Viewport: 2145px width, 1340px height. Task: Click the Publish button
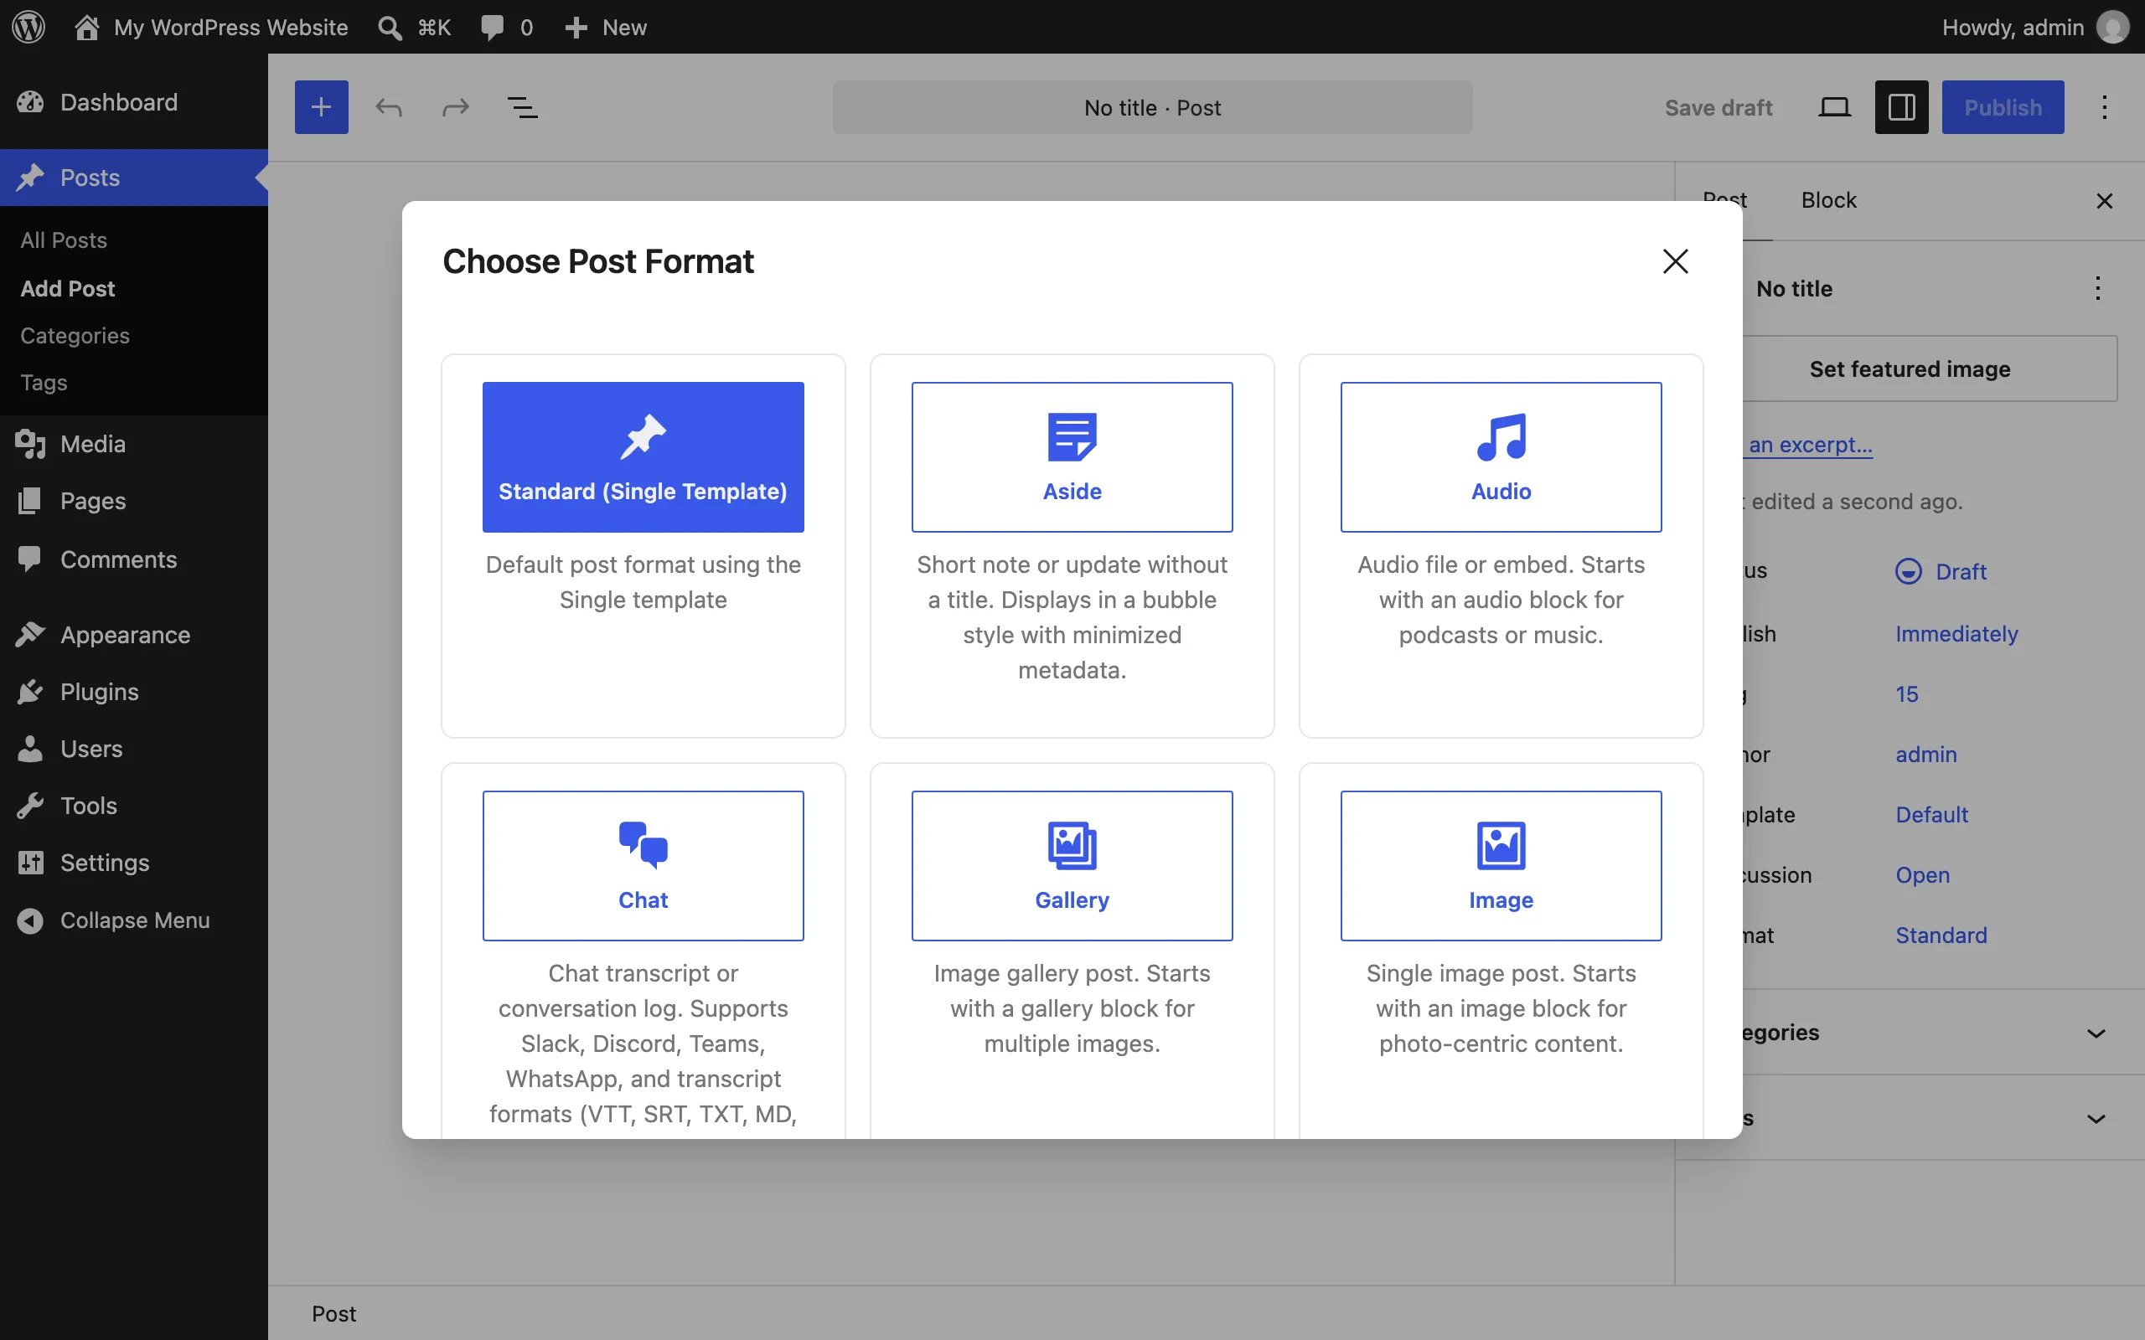pos(2003,107)
